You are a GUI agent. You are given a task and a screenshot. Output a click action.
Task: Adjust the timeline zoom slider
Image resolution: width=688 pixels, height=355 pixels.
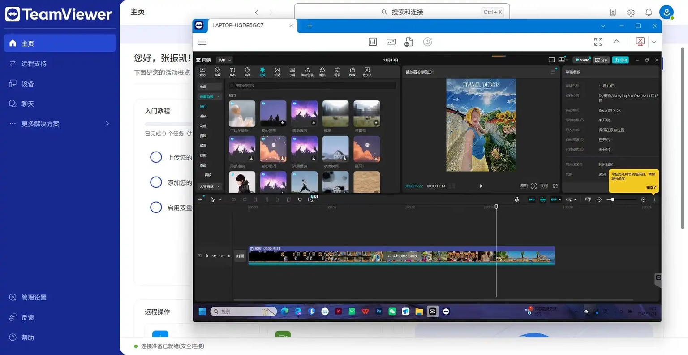pyautogui.click(x=612, y=199)
